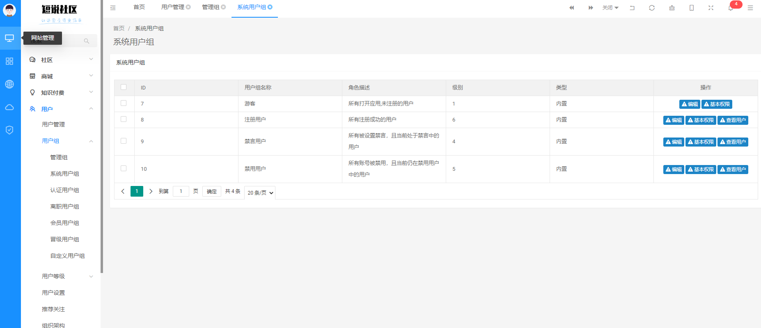Expand the 社区 menu

pos(61,60)
